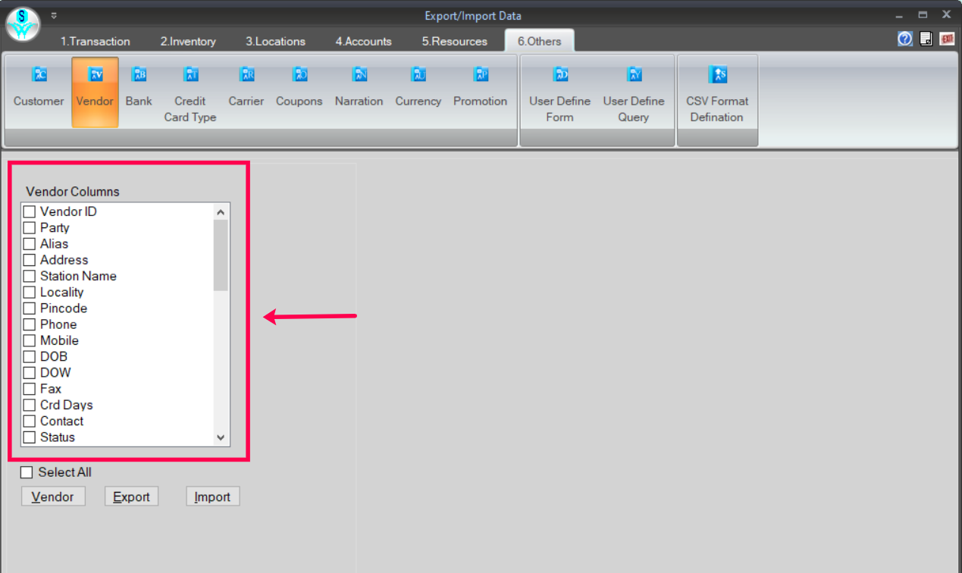
Task: Open the Bank export option
Action: [x=139, y=92]
